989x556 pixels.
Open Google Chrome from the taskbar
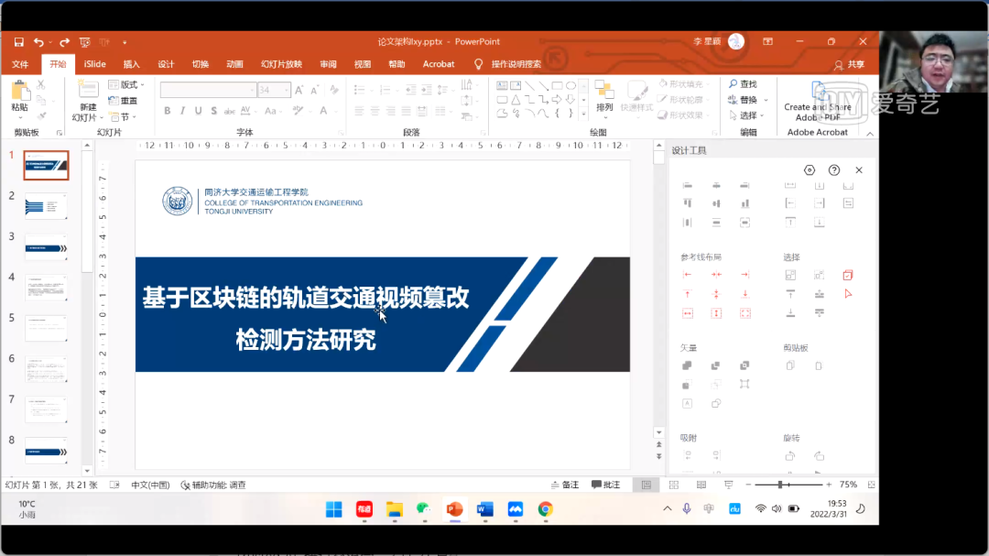(x=545, y=509)
